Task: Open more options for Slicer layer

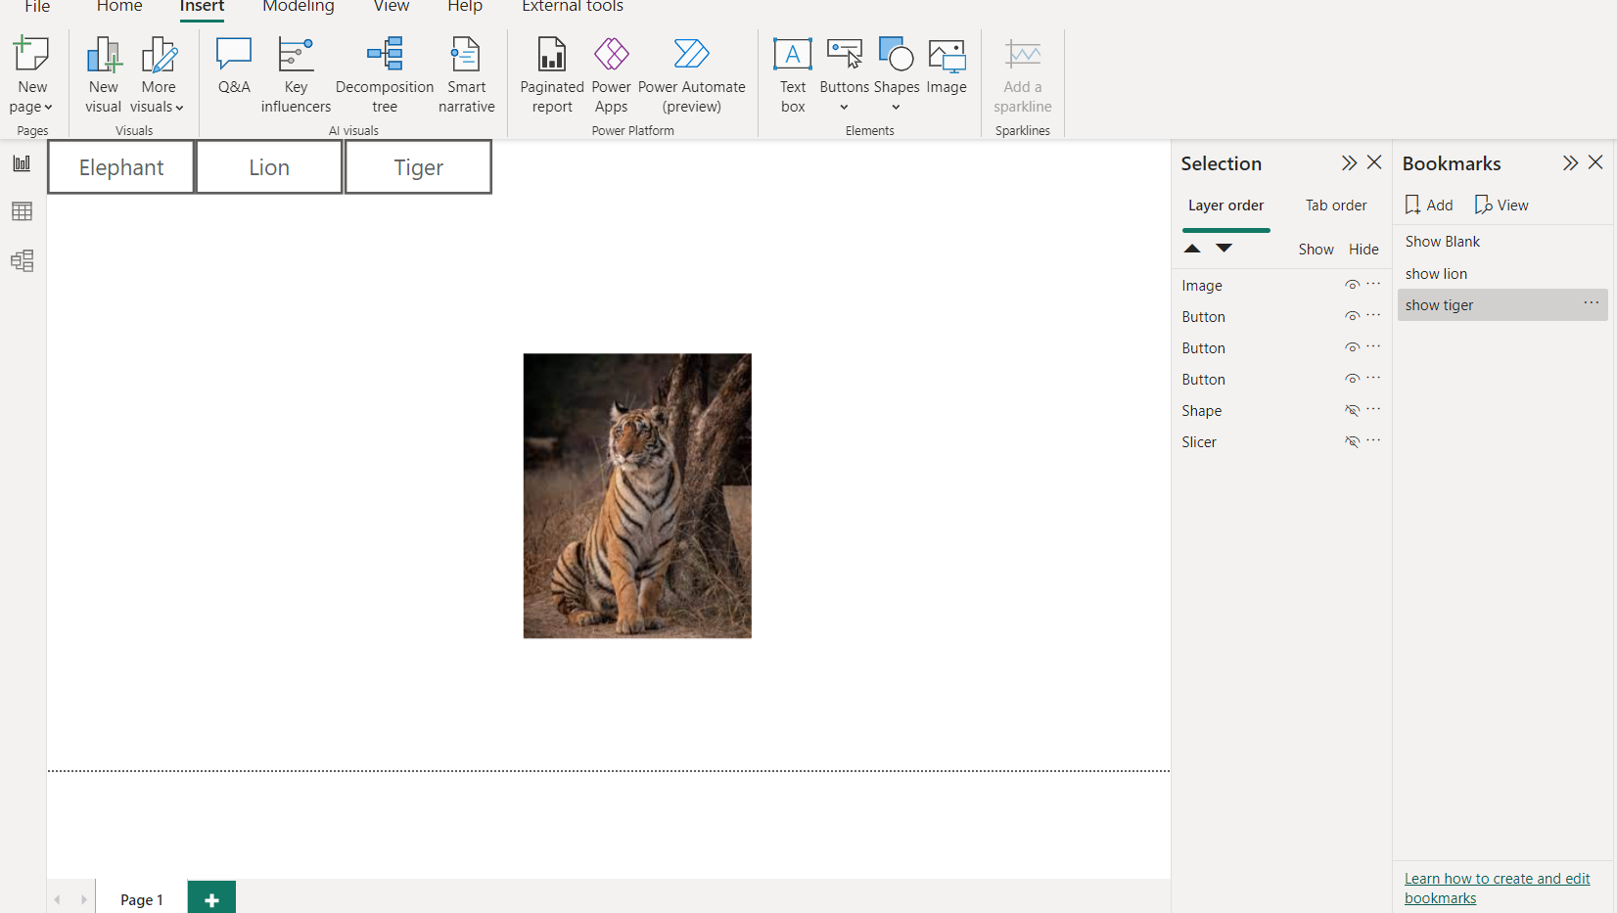Action: [x=1374, y=440]
